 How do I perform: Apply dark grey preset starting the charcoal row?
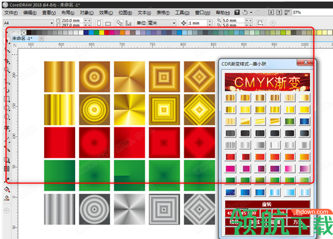pos(230,133)
